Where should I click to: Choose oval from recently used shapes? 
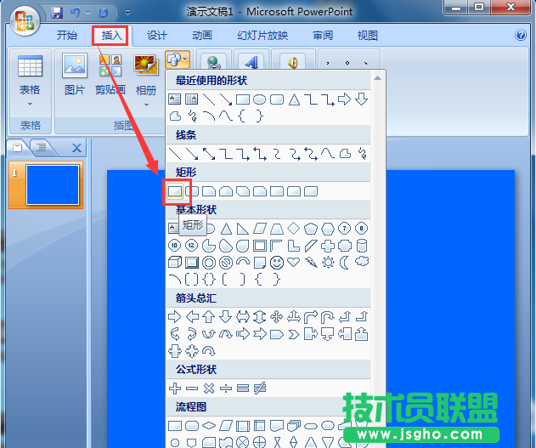[259, 99]
